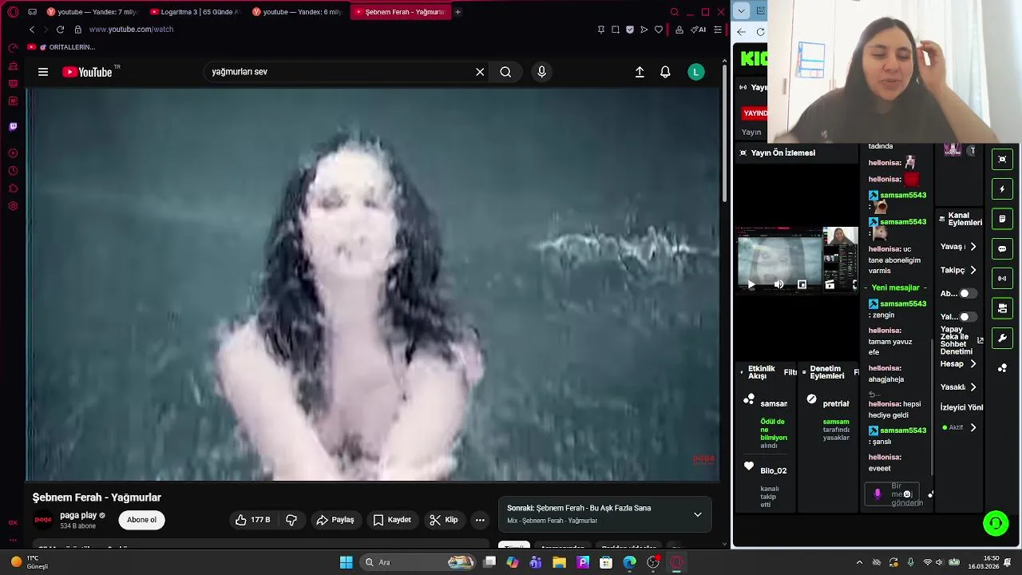Viewport: 1022px width, 575px height.
Task: Switch to 'youtube — Yandex: 6 milyo' tab
Action: pyautogui.click(x=297, y=12)
